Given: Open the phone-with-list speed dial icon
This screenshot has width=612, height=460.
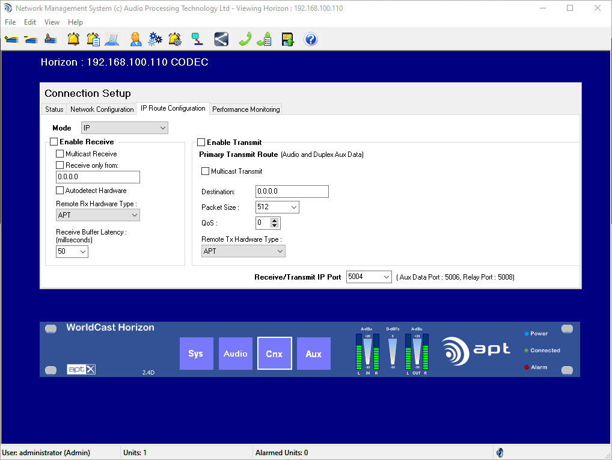Looking at the screenshot, I should (265, 40).
